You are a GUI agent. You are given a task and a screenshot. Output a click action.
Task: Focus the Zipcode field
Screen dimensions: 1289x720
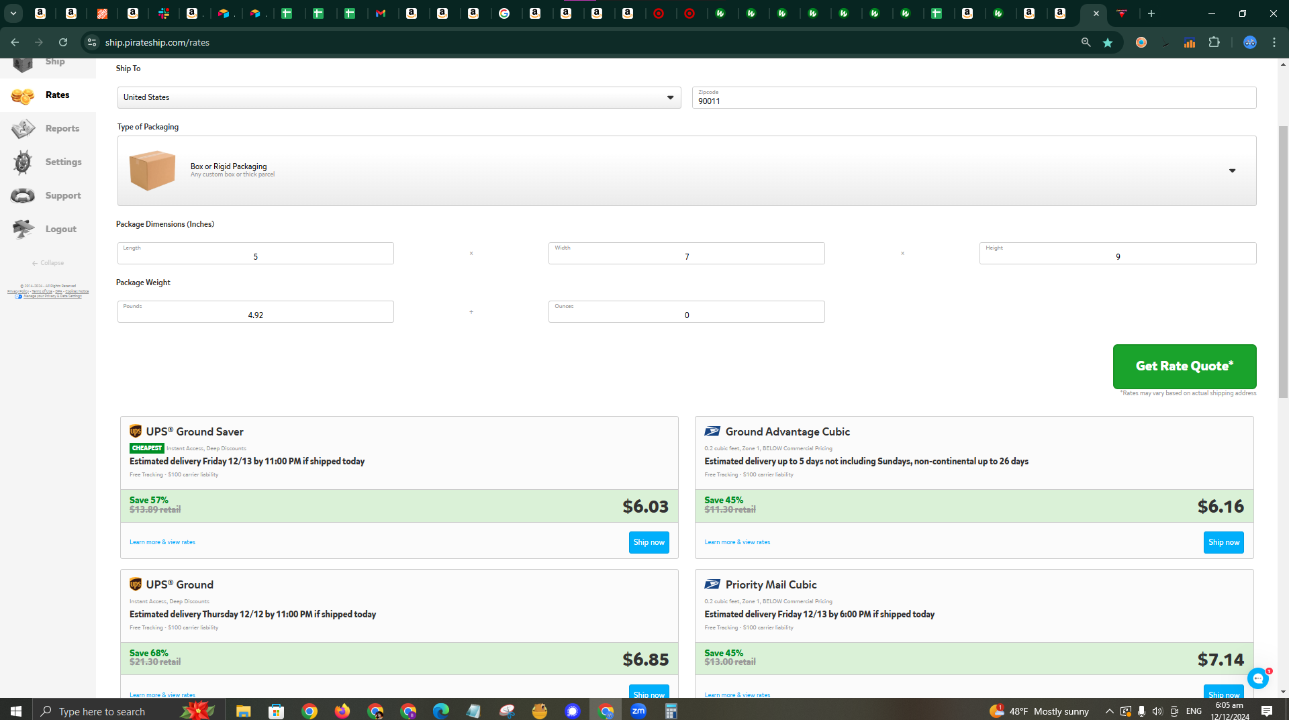click(x=973, y=97)
